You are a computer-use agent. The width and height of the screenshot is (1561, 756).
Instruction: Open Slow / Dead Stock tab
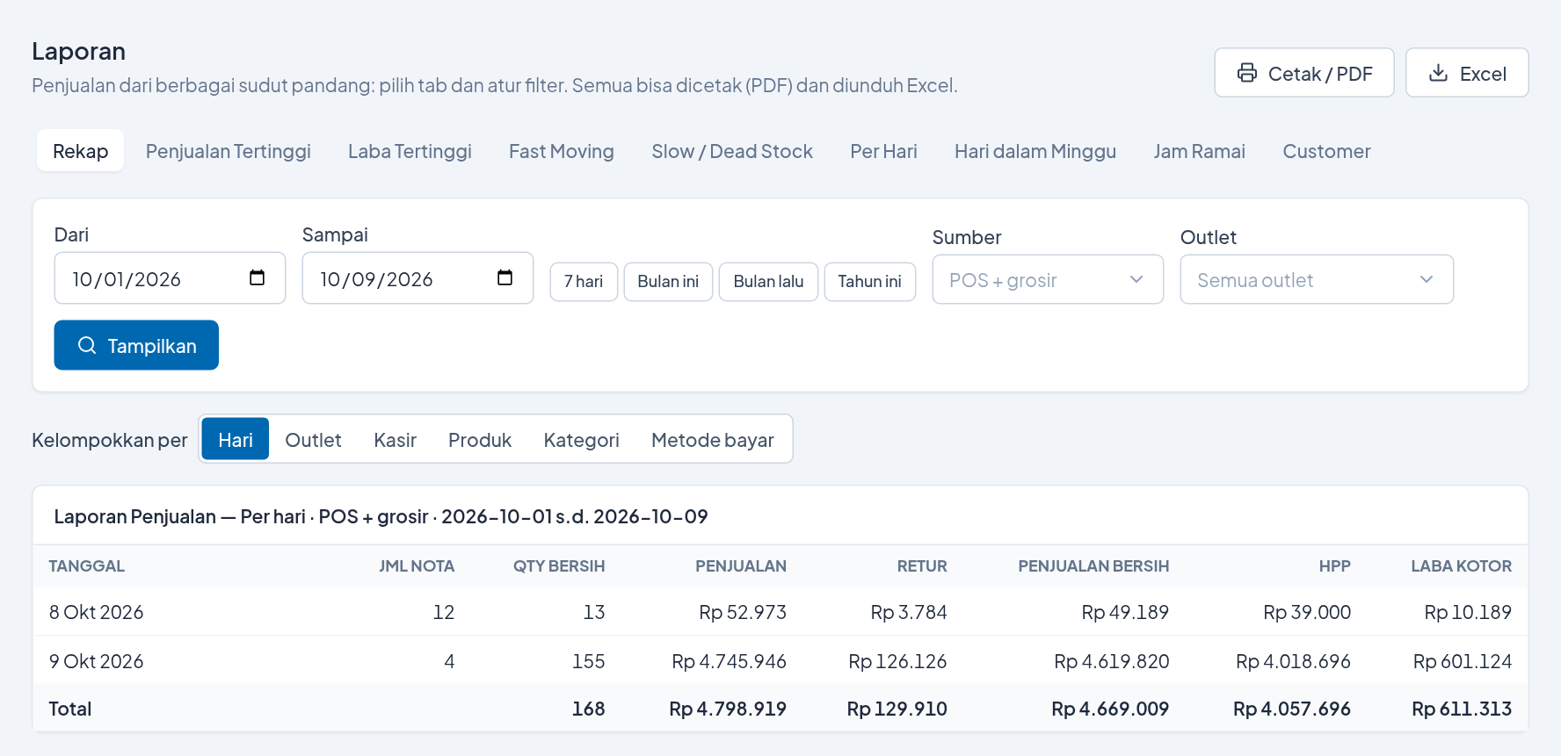point(732,151)
